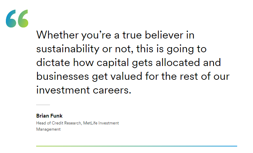Click the short gray divider above the name

pos(43,105)
